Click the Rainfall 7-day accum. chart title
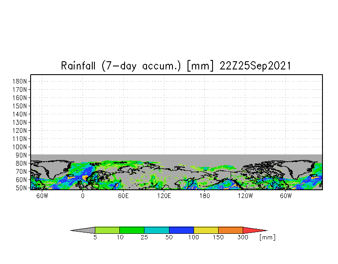The height and width of the screenshot is (264, 338). coord(176,66)
